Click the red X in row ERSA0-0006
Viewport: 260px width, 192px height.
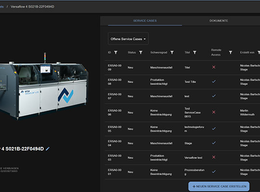[214, 112]
